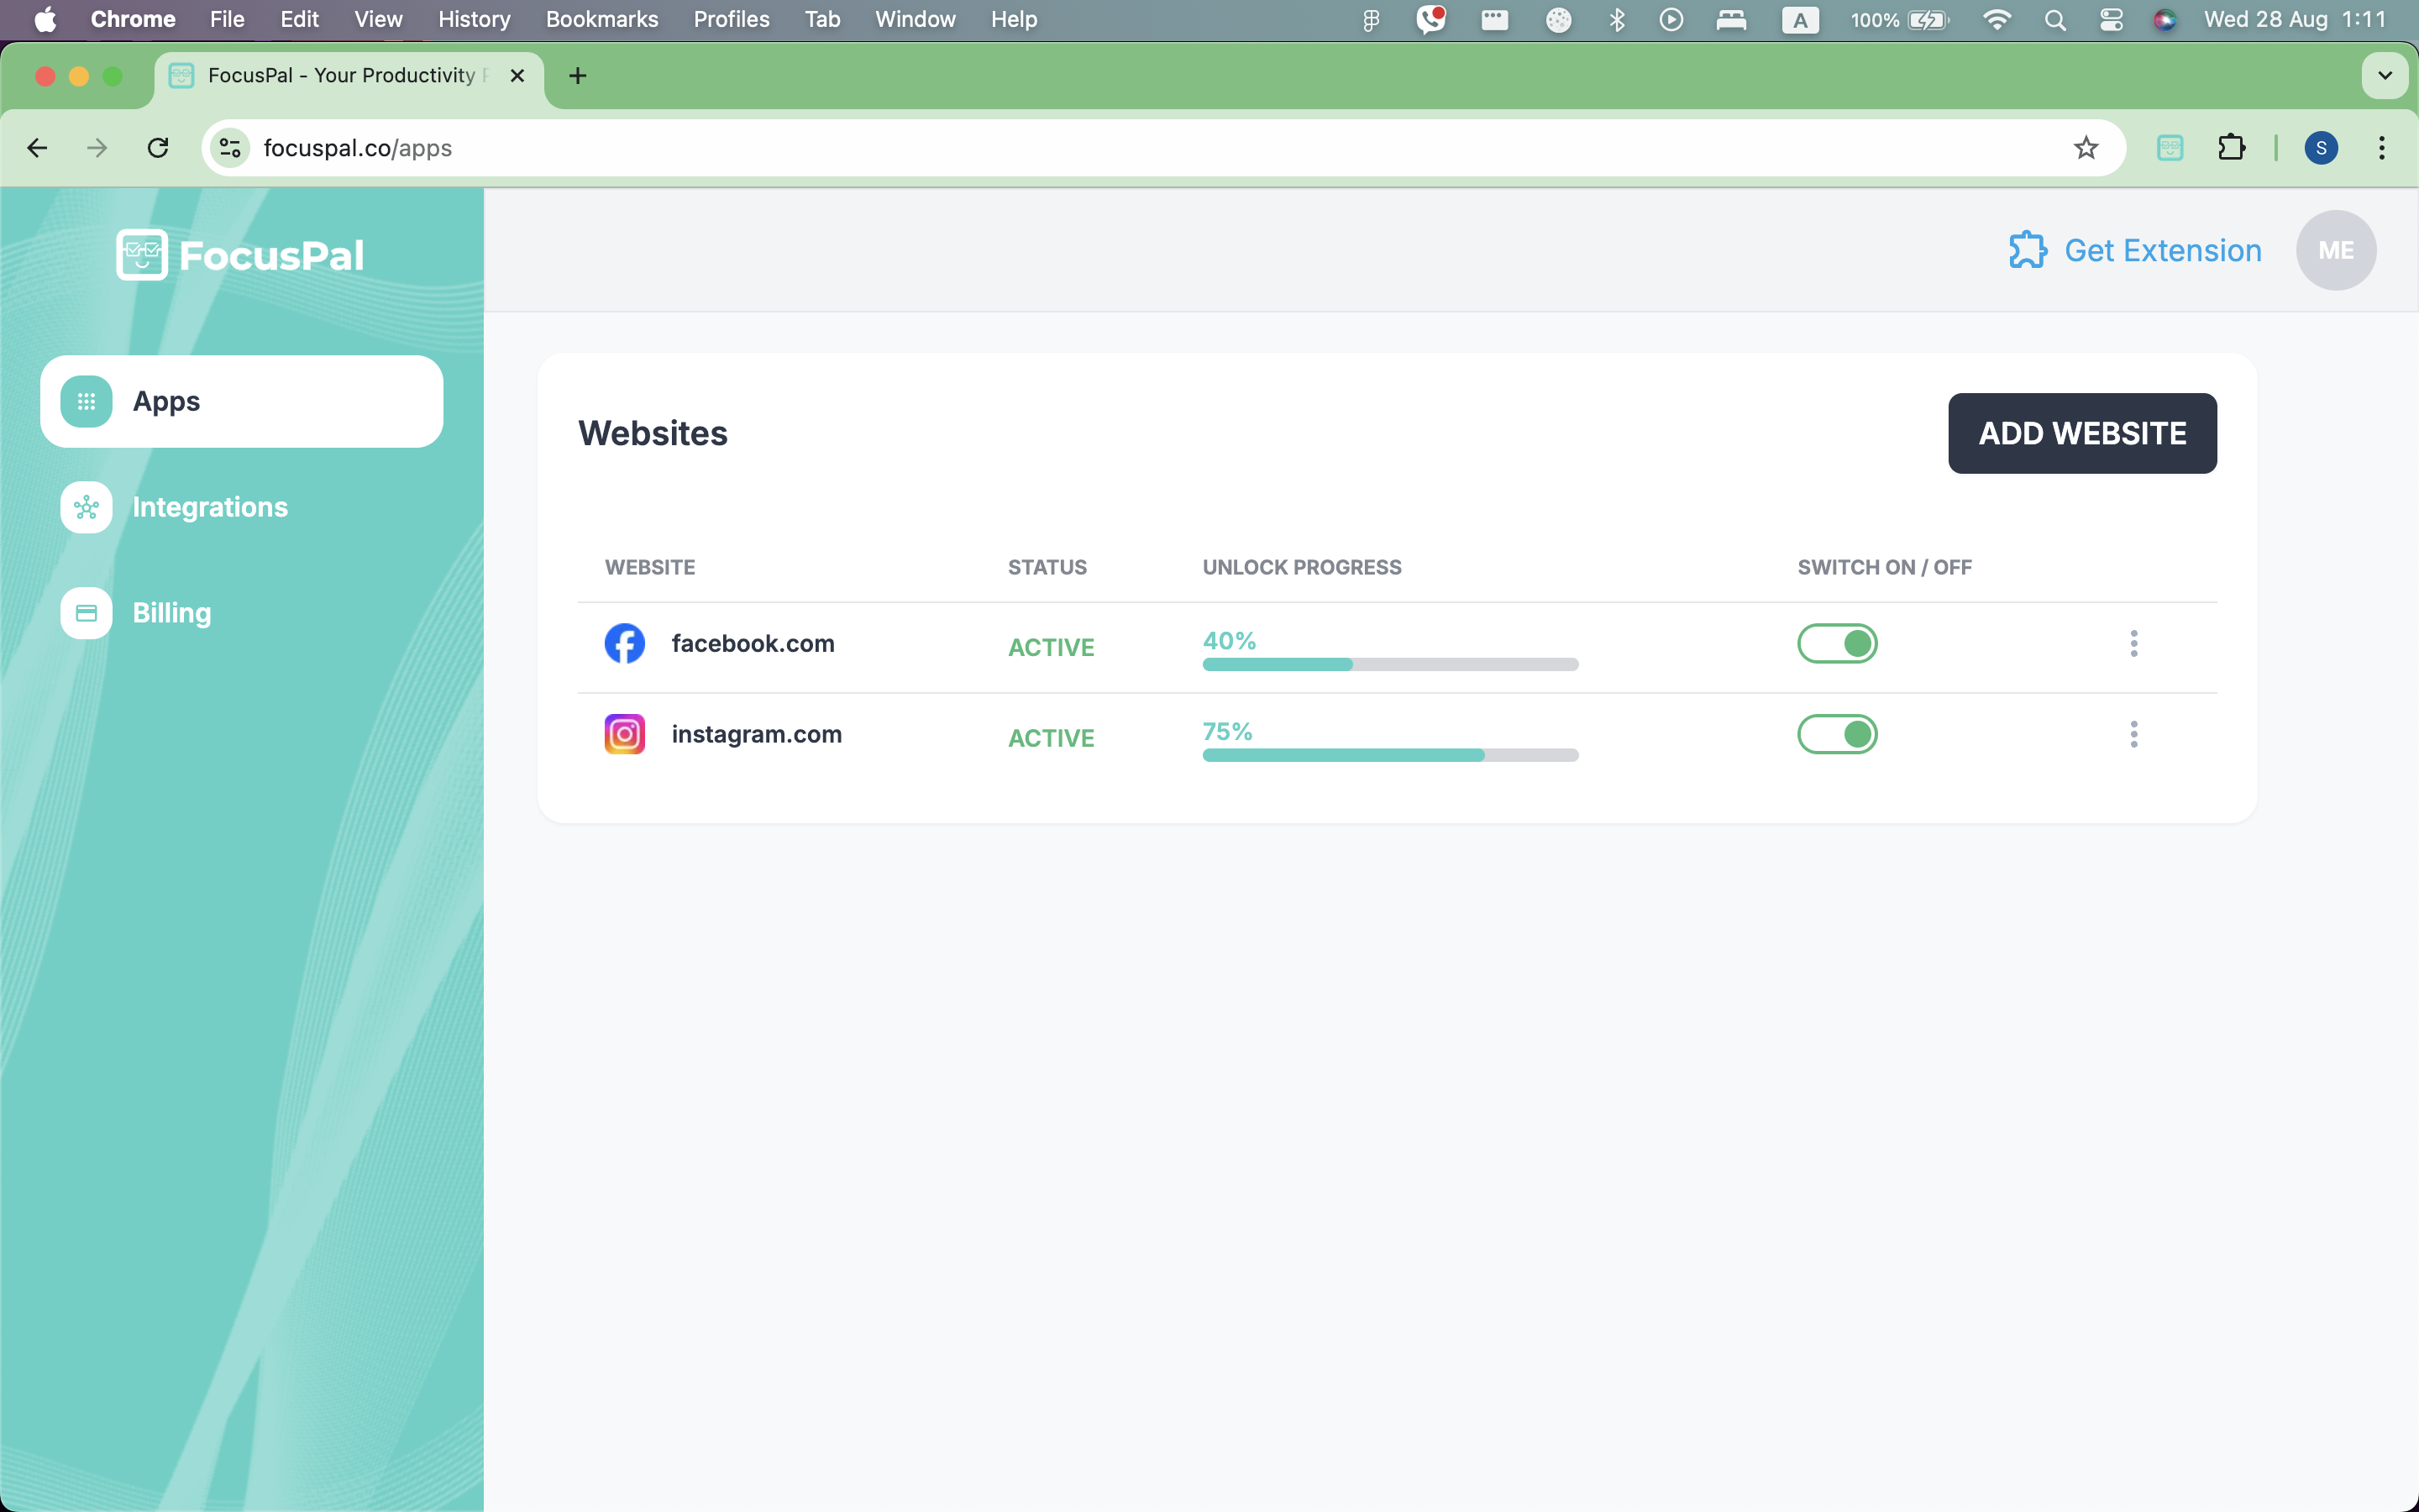
Task: Click the ACTIVE status for instagram.com
Action: (1051, 738)
